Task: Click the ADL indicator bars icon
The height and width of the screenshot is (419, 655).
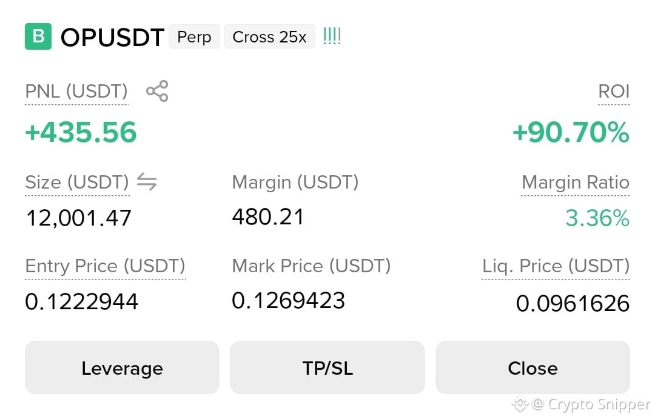Action: click(332, 36)
